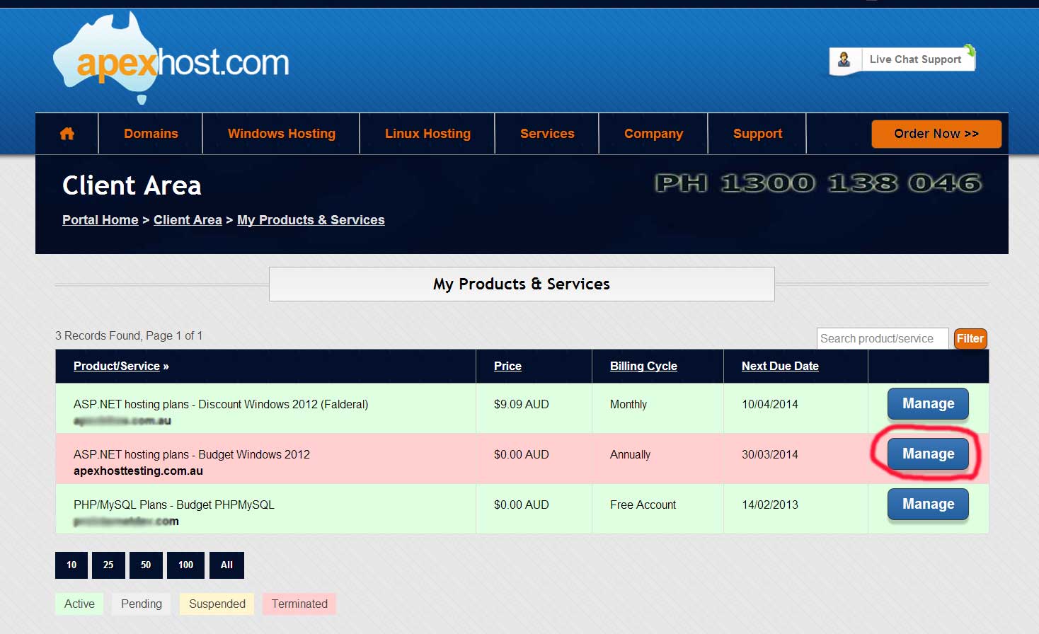Open the Company menu
The height and width of the screenshot is (634, 1039).
click(x=653, y=134)
